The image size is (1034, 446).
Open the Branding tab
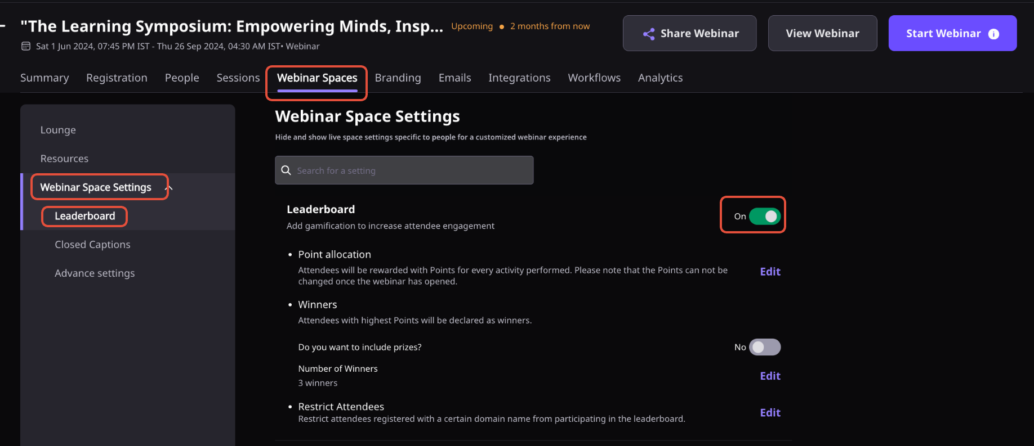point(398,78)
